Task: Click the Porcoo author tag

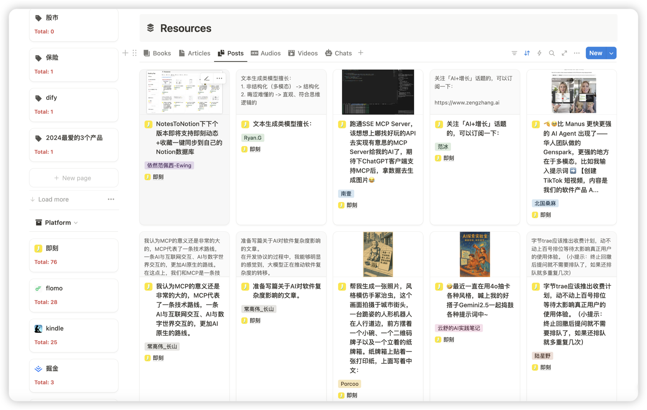Action: pyautogui.click(x=349, y=384)
